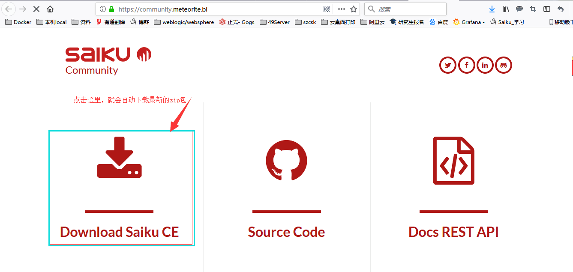The image size is (573, 272).
Task: Open the 博客 bookmark
Action: 140,22
